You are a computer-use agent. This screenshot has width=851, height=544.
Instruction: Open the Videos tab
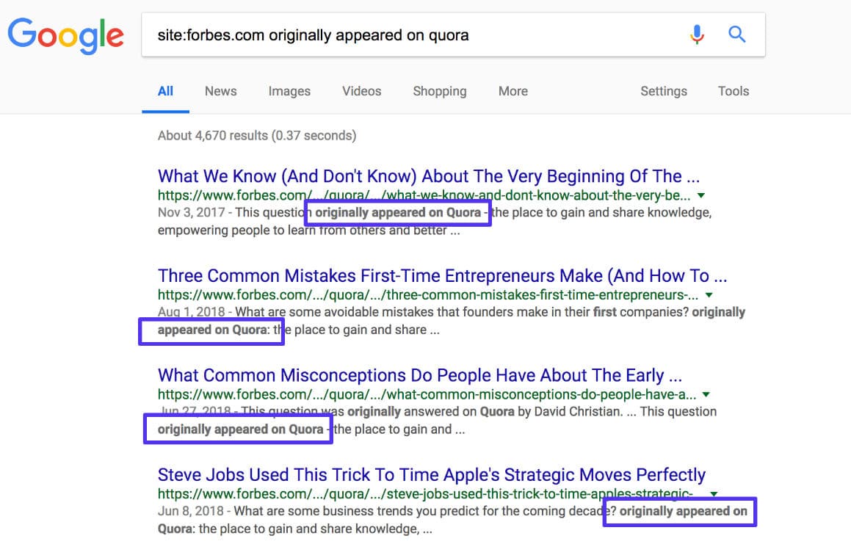pos(361,91)
